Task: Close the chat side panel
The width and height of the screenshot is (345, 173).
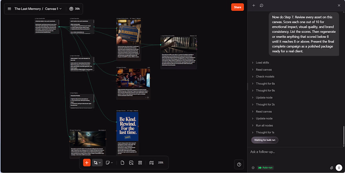Action: (339, 5)
